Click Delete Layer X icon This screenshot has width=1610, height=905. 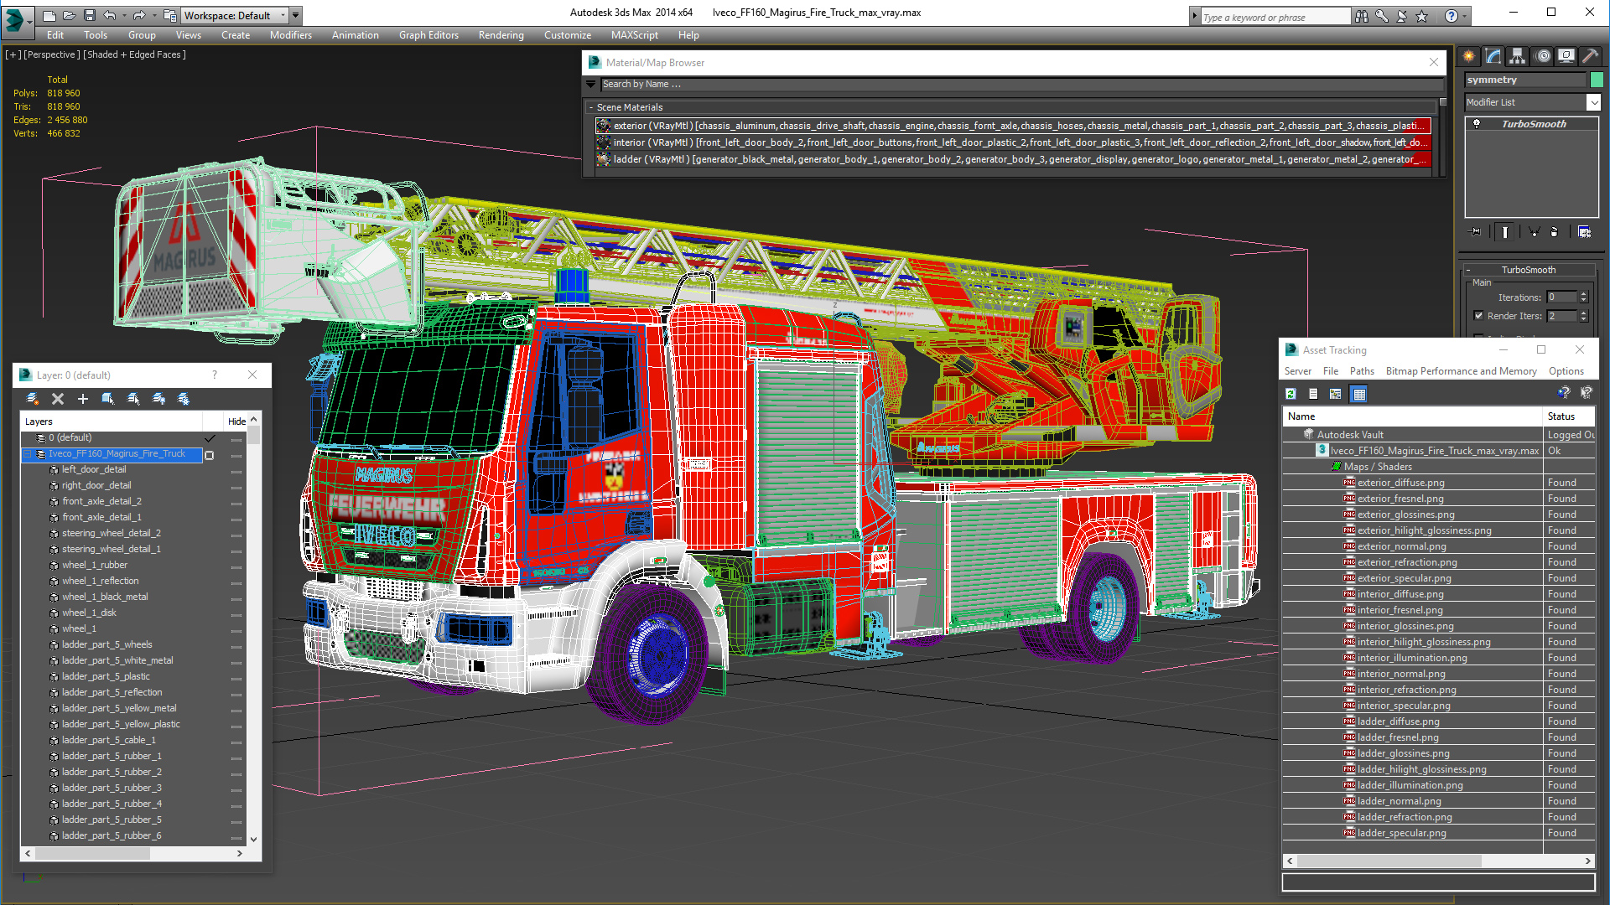(x=58, y=399)
